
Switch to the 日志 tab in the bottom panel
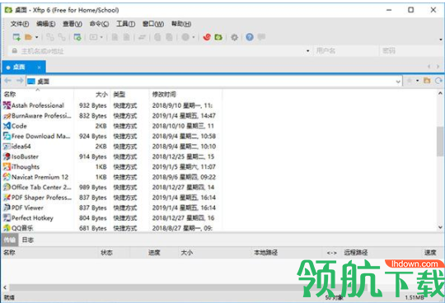[28, 240]
